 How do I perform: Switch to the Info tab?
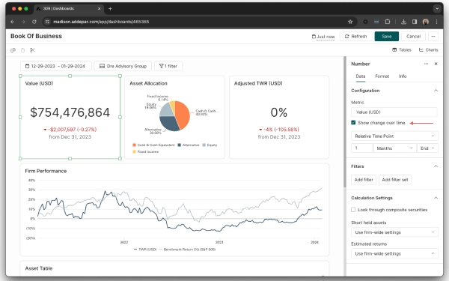coord(403,76)
